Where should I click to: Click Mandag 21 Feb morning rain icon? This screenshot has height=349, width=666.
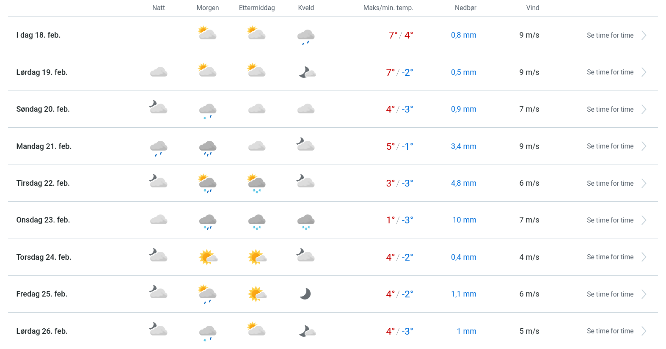(x=208, y=148)
